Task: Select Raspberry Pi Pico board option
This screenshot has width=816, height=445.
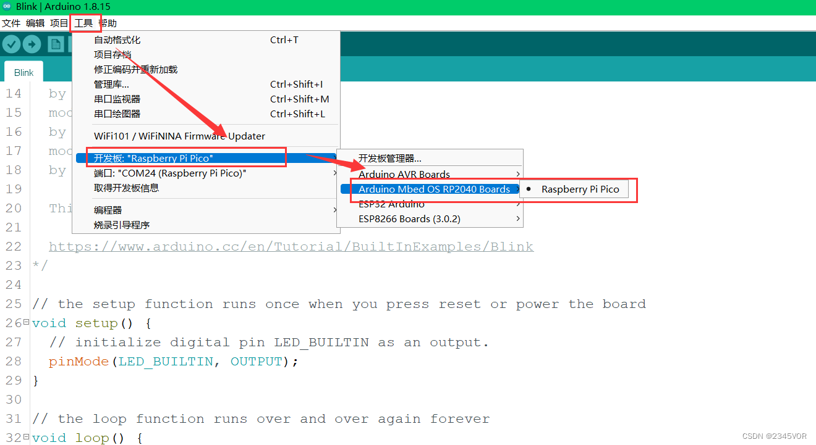Action: [574, 189]
